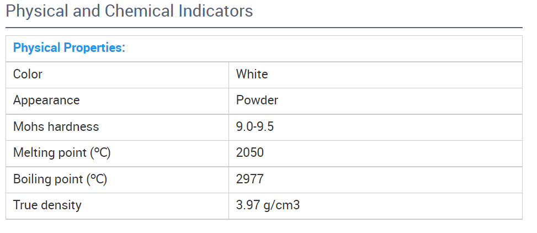Click the Melting point (°C) label
537x233 pixels.
click(x=62, y=153)
